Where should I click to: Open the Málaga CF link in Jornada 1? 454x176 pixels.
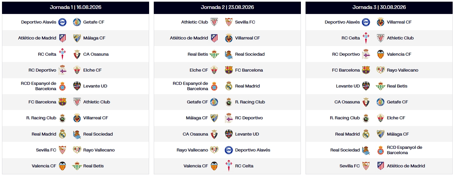pos(94,38)
